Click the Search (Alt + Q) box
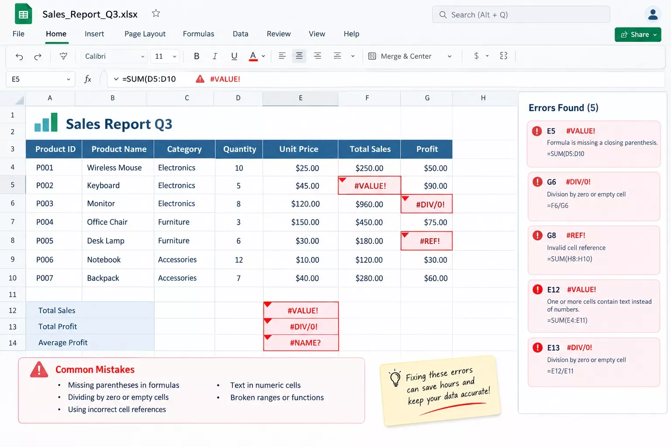The height and width of the screenshot is (447, 671). 521,14
